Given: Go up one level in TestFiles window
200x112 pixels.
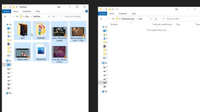Looking at the screenshot, I should coord(17,16).
